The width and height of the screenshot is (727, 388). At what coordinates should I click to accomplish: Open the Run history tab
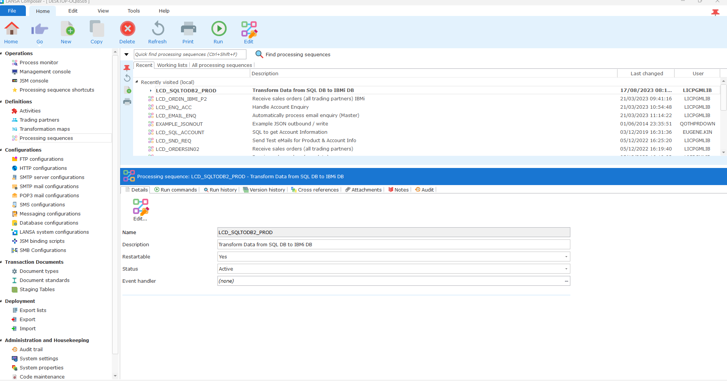(x=220, y=190)
